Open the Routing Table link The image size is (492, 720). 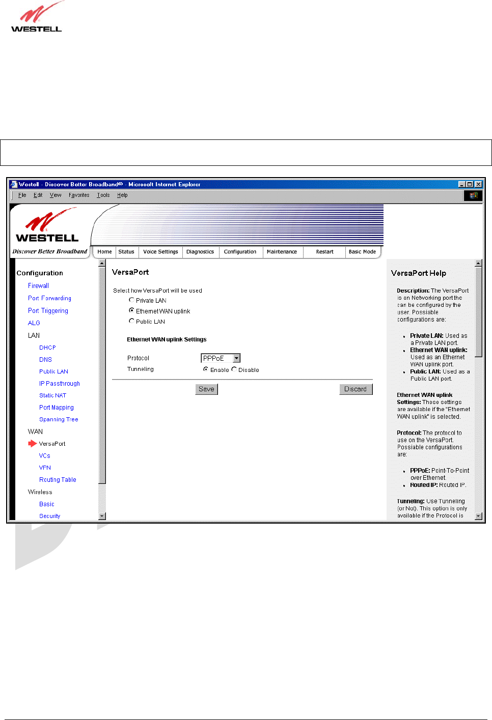coord(58,480)
